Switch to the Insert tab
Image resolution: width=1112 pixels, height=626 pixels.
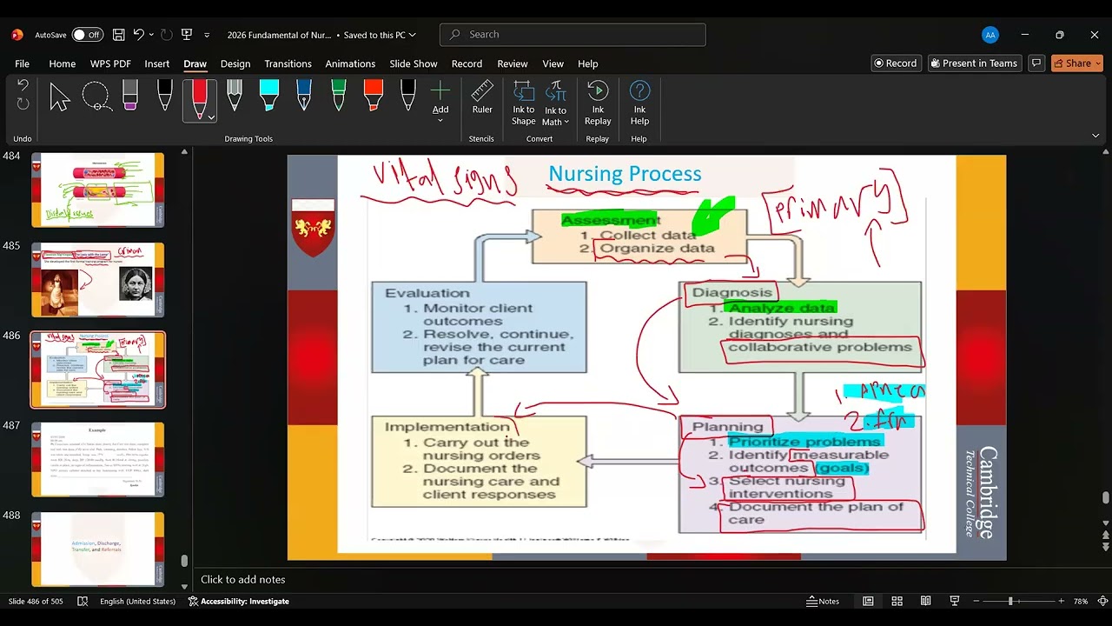157,63
